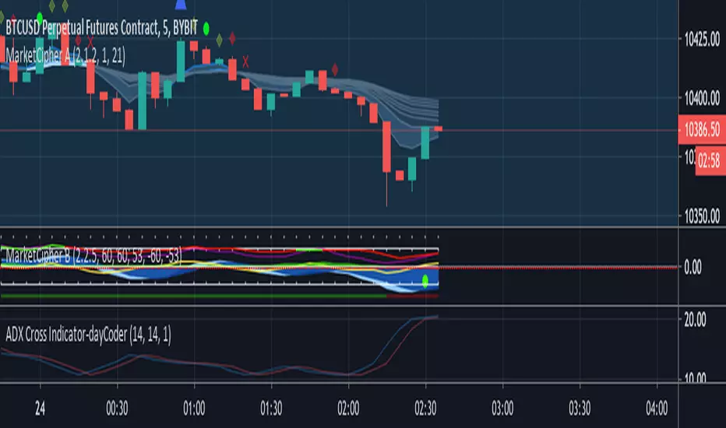Screen dimensions: 726x428
Task: Click the 0.00 level on MarketCipher B axis
Action: click(693, 268)
